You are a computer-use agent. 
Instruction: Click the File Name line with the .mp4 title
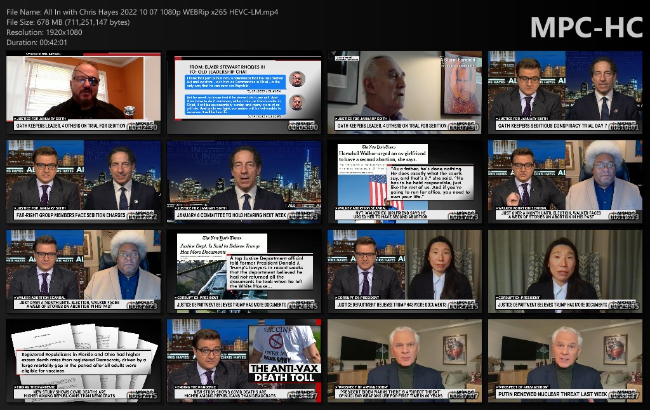coord(142,12)
